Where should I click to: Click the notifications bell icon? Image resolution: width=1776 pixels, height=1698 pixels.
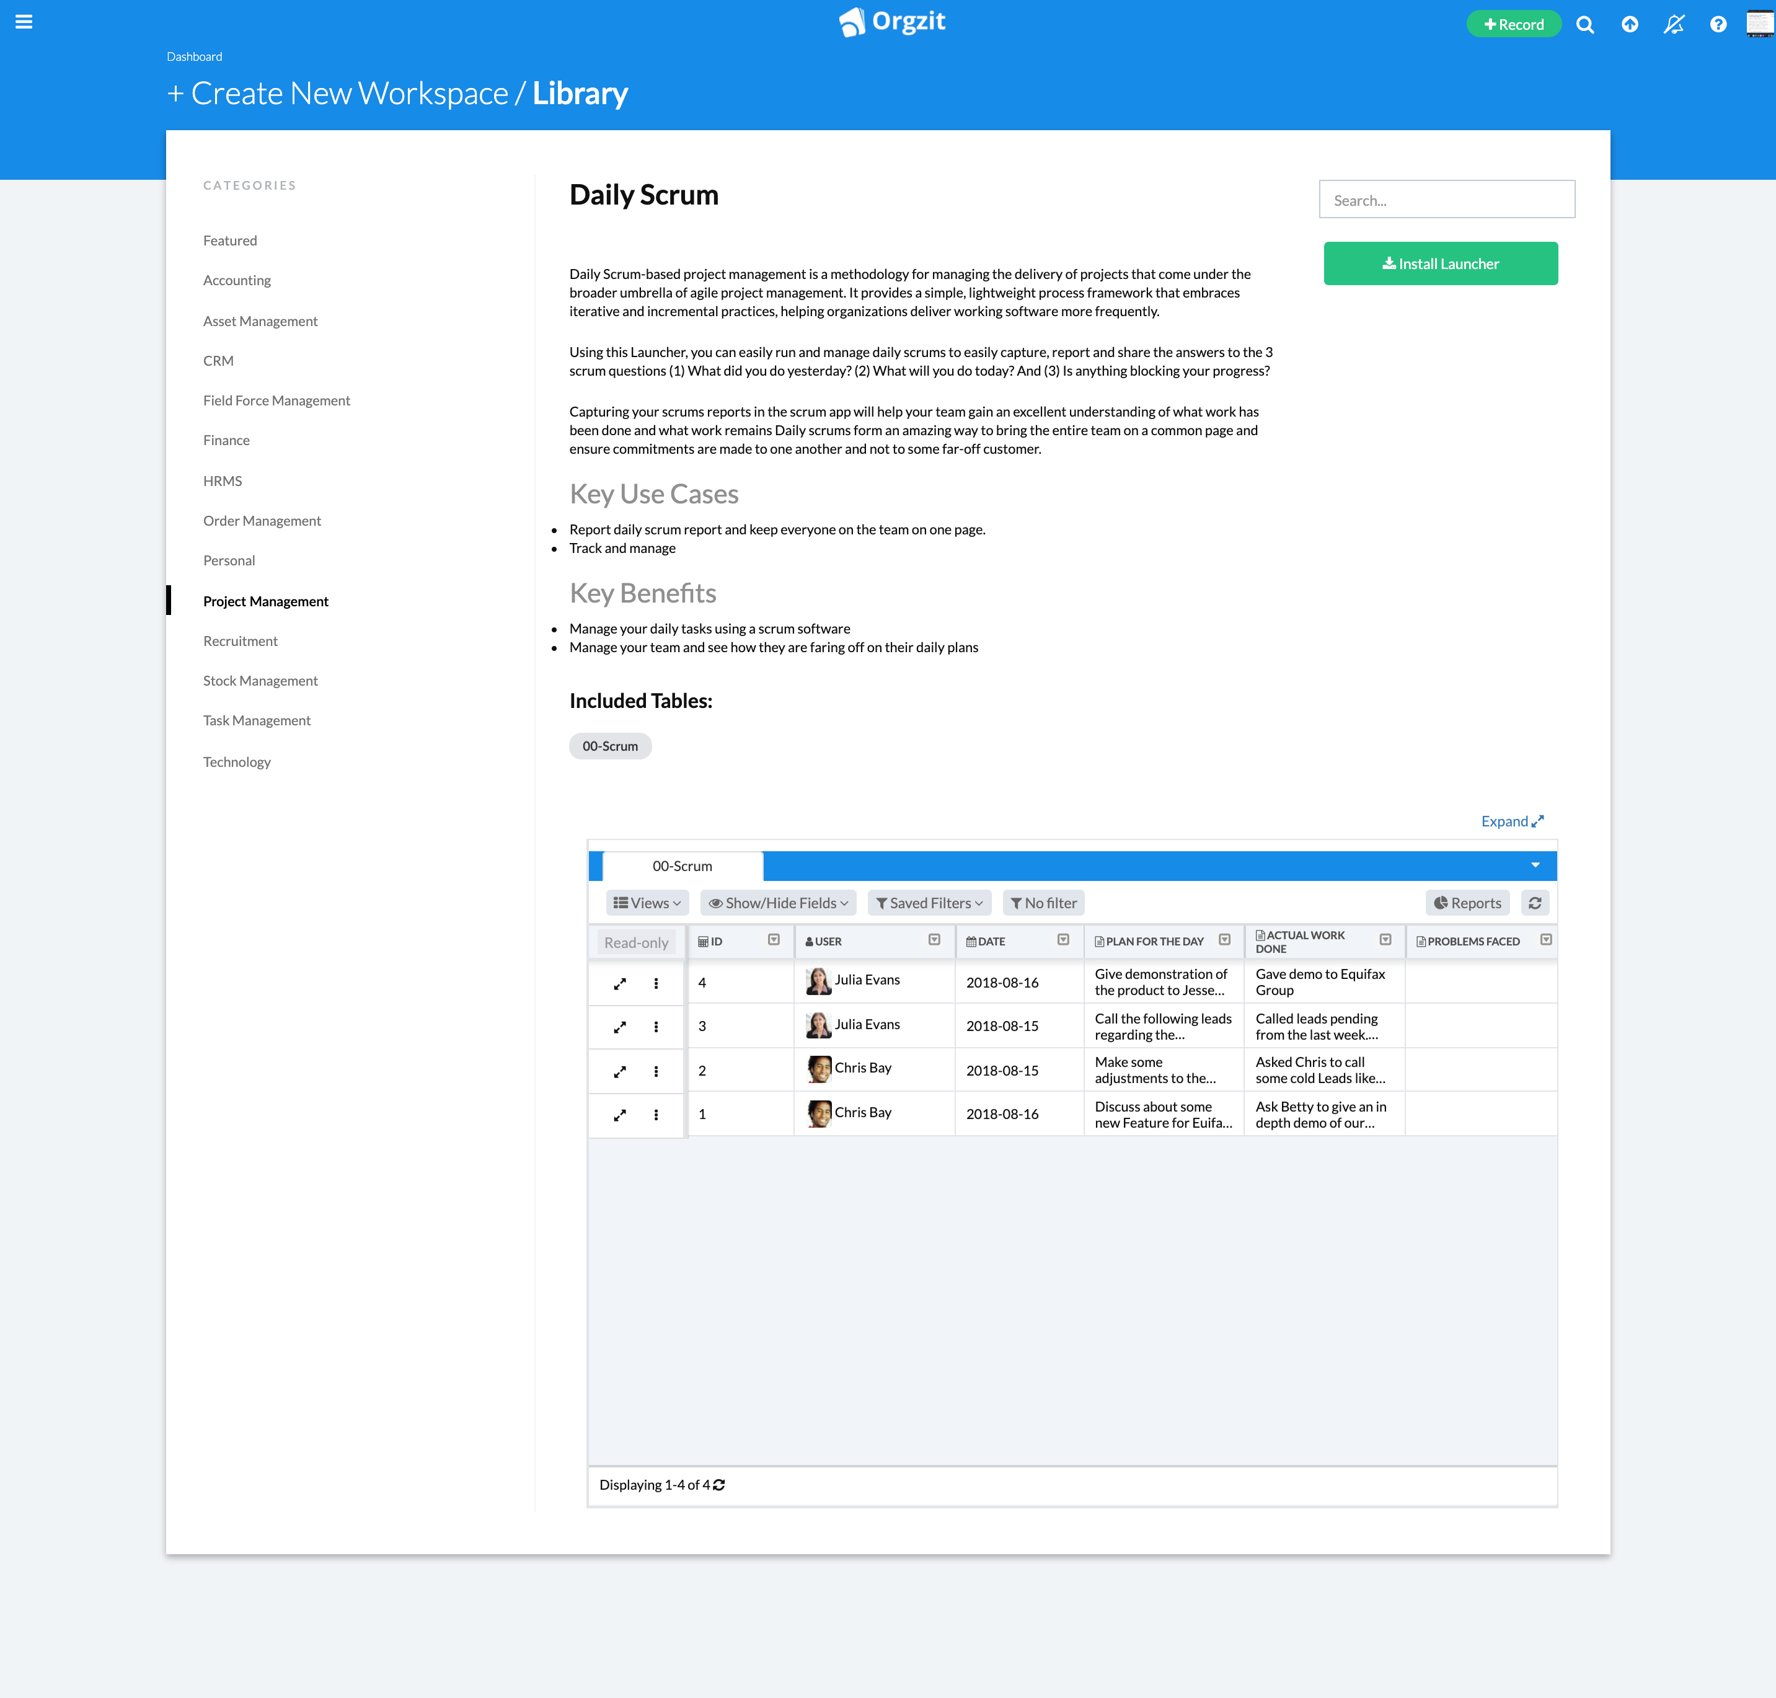(x=1676, y=22)
